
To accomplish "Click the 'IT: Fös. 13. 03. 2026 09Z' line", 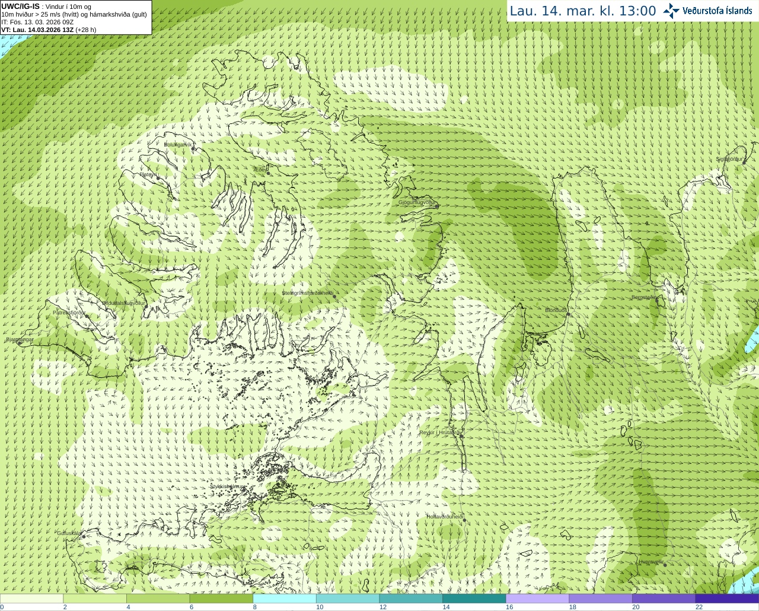I will (x=37, y=22).
